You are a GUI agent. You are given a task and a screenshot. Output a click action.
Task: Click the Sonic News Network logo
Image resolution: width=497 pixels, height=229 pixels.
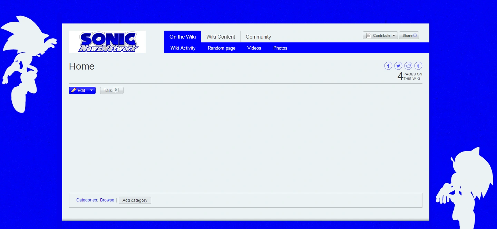(107, 42)
